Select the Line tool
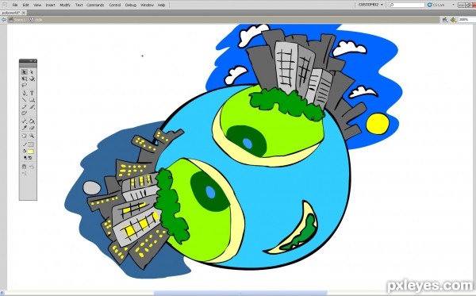 point(25,100)
